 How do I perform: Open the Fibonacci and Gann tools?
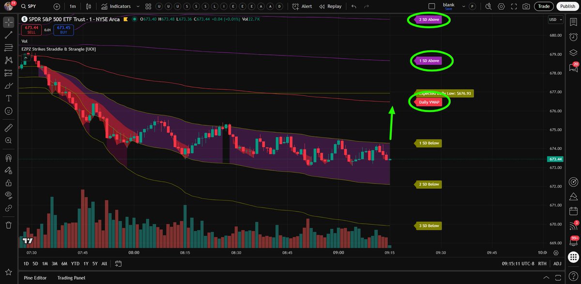8,47
